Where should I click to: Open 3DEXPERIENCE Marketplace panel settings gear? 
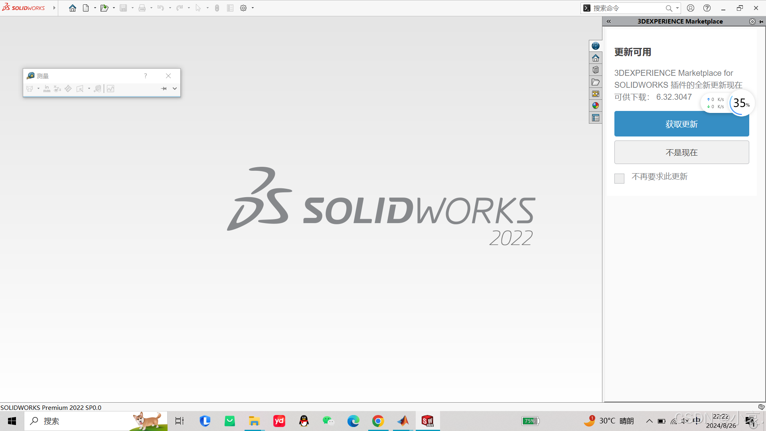tap(752, 22)
